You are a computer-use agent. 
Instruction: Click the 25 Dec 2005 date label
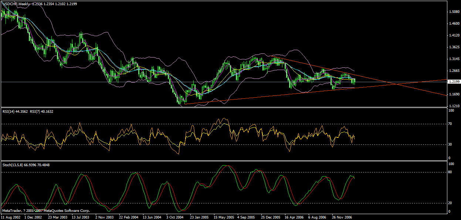[271, 217]
